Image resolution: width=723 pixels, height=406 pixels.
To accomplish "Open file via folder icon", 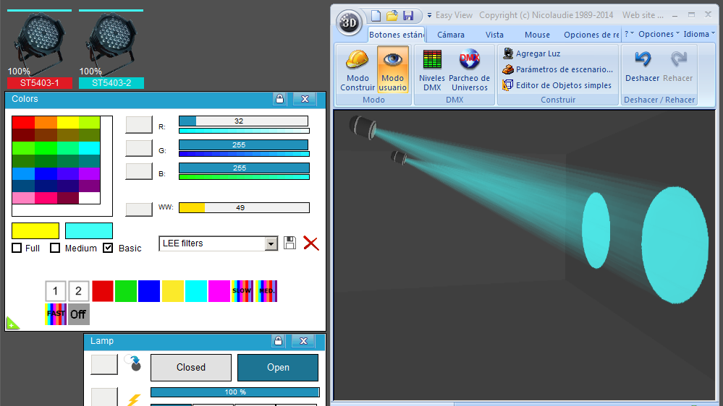I will pyautogui.click(x=392, y=16).
